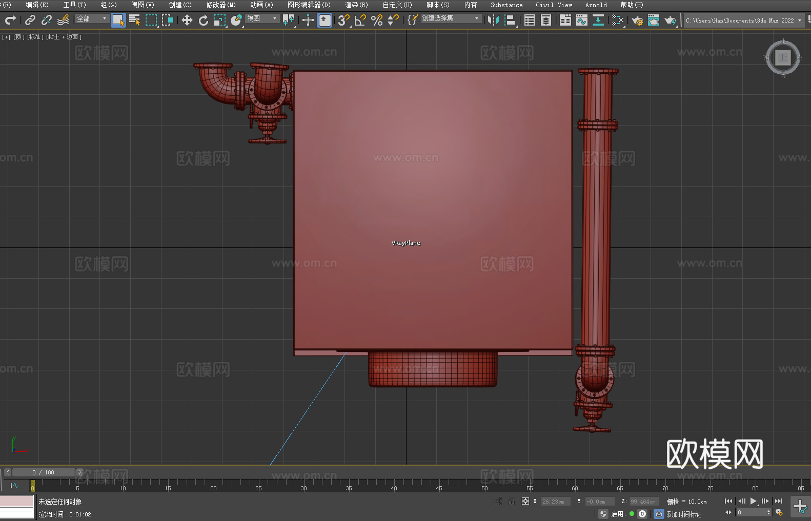Click the Select and Move tool
This screenshot has width=811, height=521.
(x=187, y=20)
